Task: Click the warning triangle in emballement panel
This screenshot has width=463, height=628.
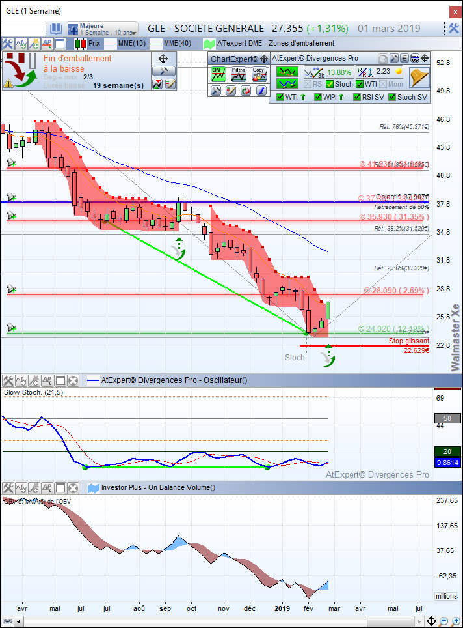Action: coord(8,83)
